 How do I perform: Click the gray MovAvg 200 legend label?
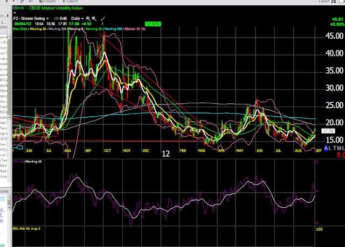click(x=58, y=29)
